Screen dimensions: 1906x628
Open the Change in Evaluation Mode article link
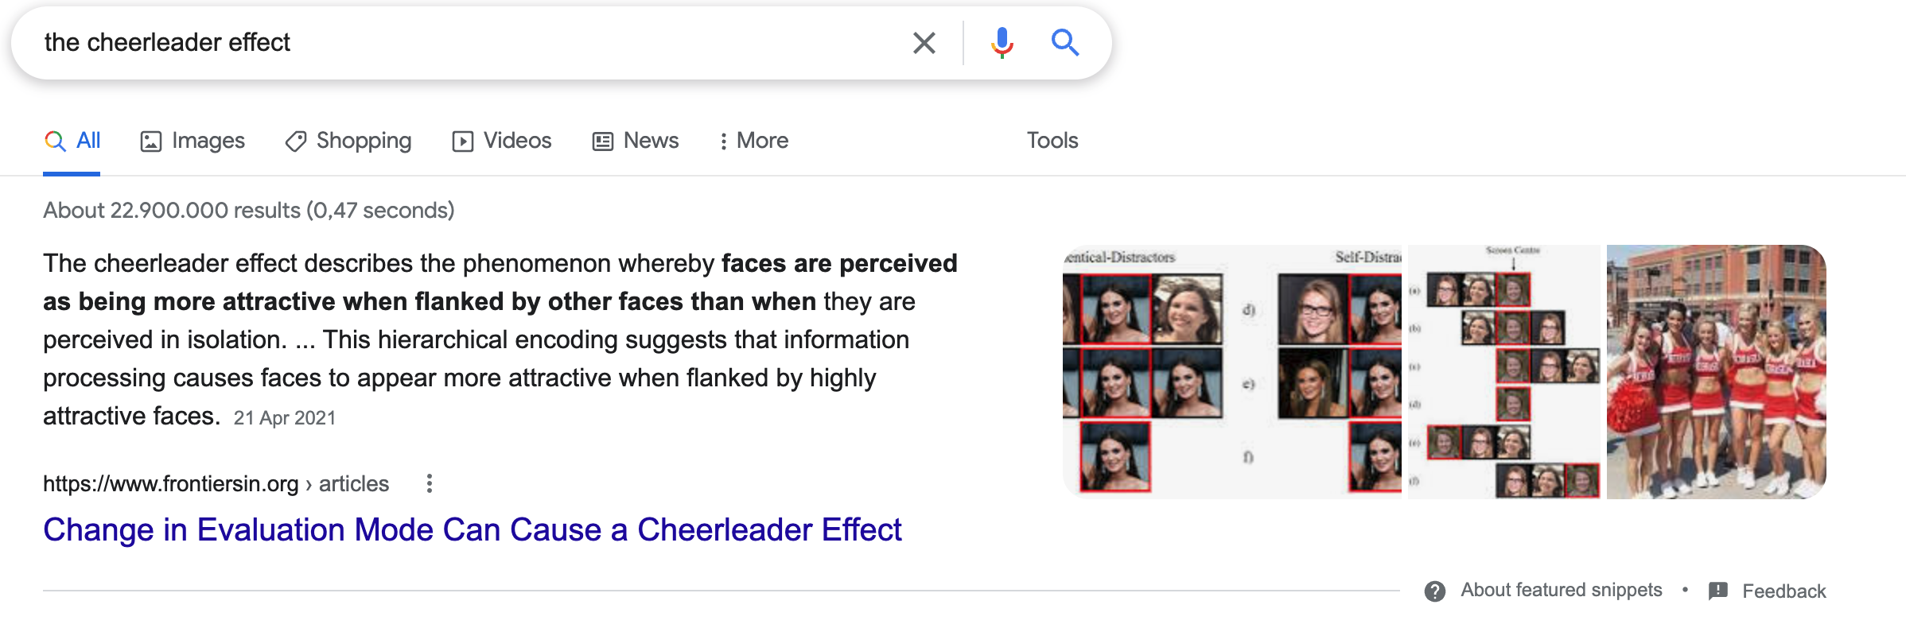coord(473,530)
